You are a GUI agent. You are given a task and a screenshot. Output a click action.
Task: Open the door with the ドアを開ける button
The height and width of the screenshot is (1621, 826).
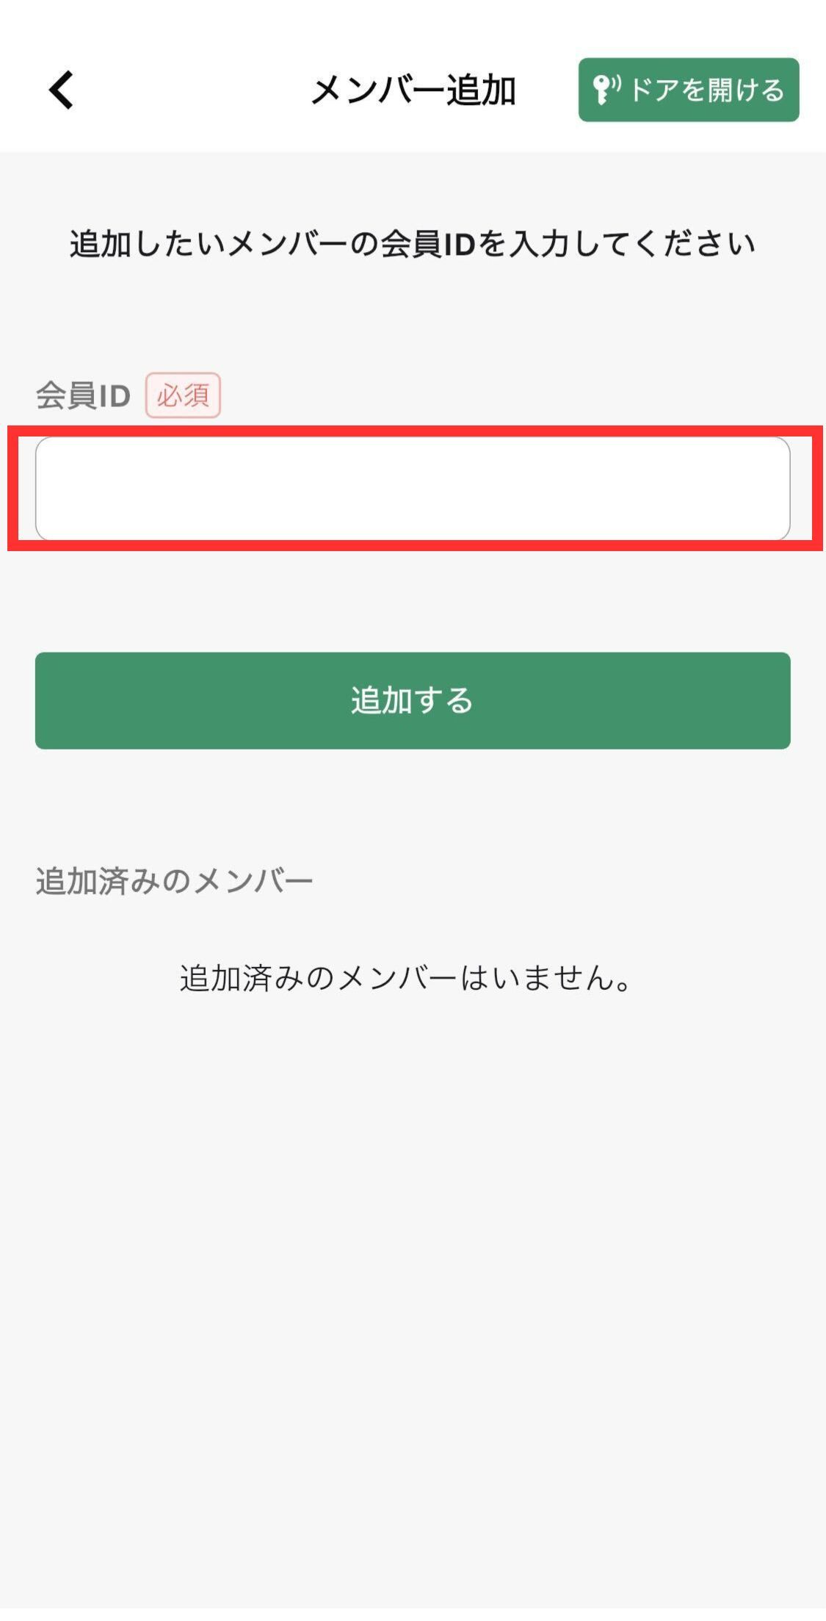[689, 90]
